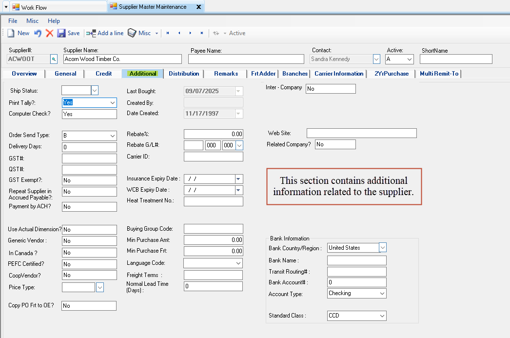The width and height of the screenshot is (510, 338).
Task: Expand the Print Tally dropdown
Action: pos(113,103)
